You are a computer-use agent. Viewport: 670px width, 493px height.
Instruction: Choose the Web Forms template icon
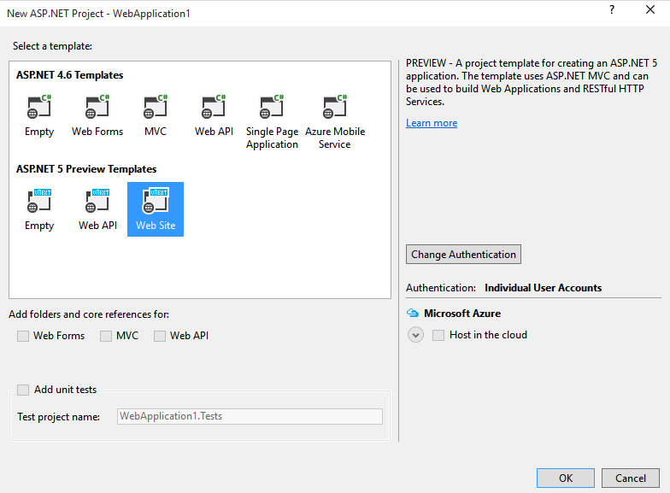pyautogui.click(x=97, y=108)
